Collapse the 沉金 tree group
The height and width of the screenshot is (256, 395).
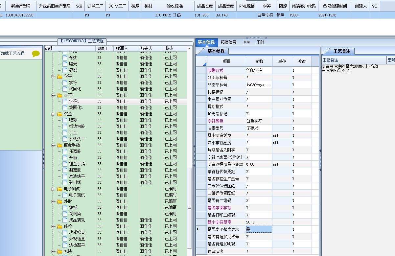pyautogui.click(x=53, y=114)
